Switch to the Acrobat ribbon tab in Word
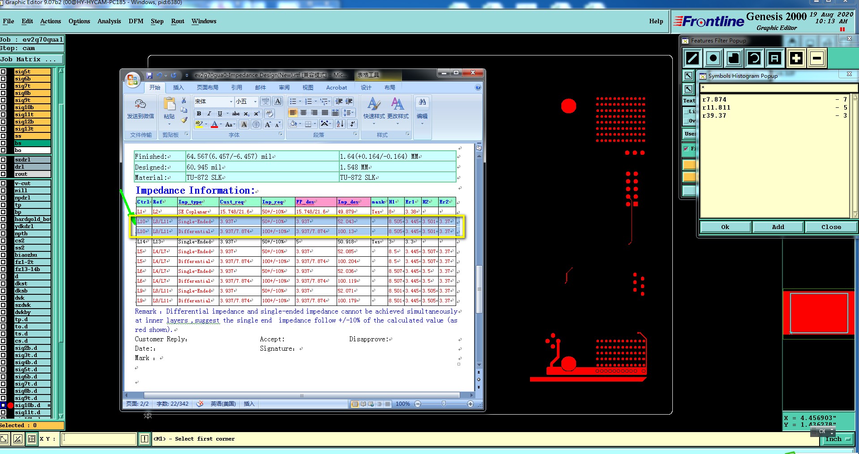 click(337, 88)
